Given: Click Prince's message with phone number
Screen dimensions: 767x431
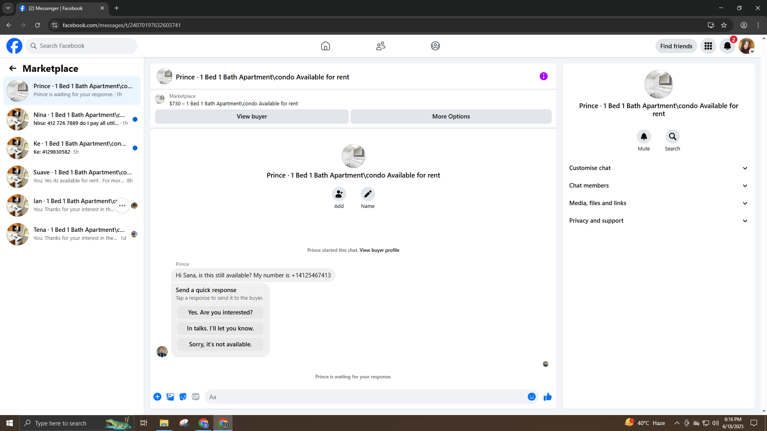Looking at the screenshot, I should [253, 275].
